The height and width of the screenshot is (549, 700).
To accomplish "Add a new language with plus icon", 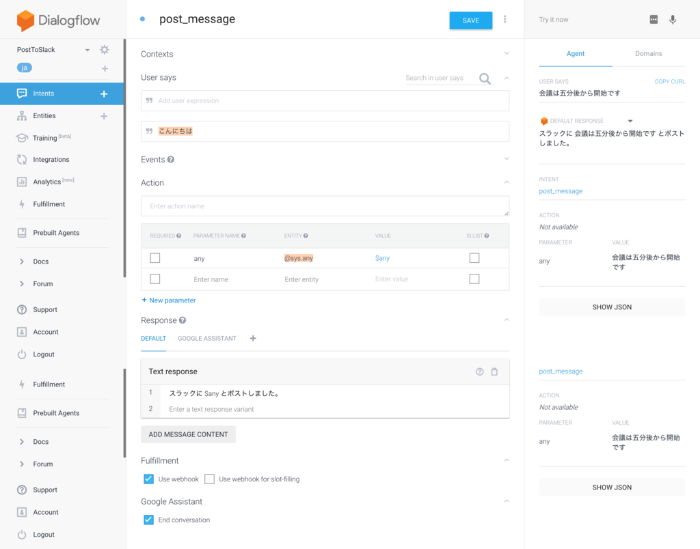I will (x=105, y=68).
